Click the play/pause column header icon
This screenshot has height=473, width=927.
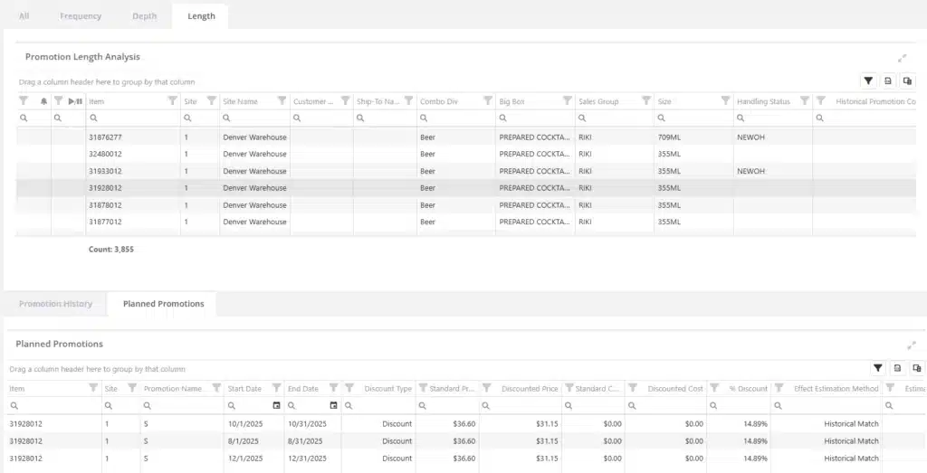tap(75, 101)
